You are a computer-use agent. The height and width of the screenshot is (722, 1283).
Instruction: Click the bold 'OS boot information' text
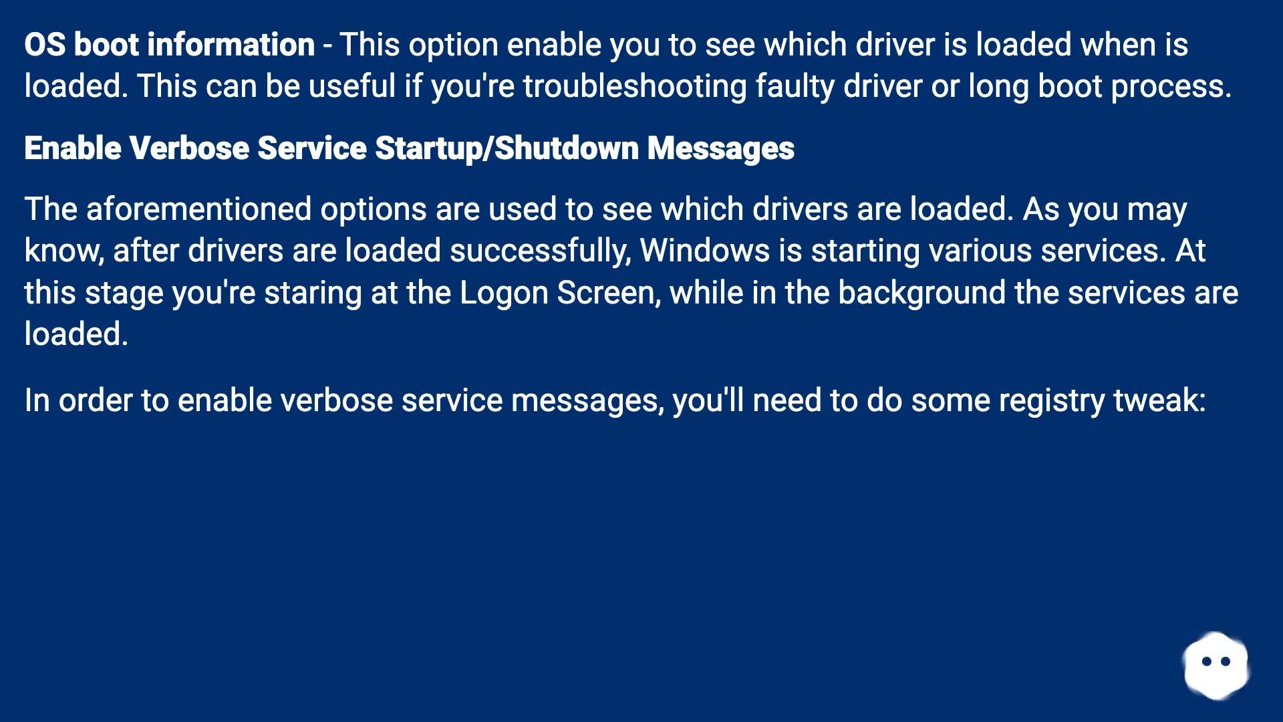point(170,45)
